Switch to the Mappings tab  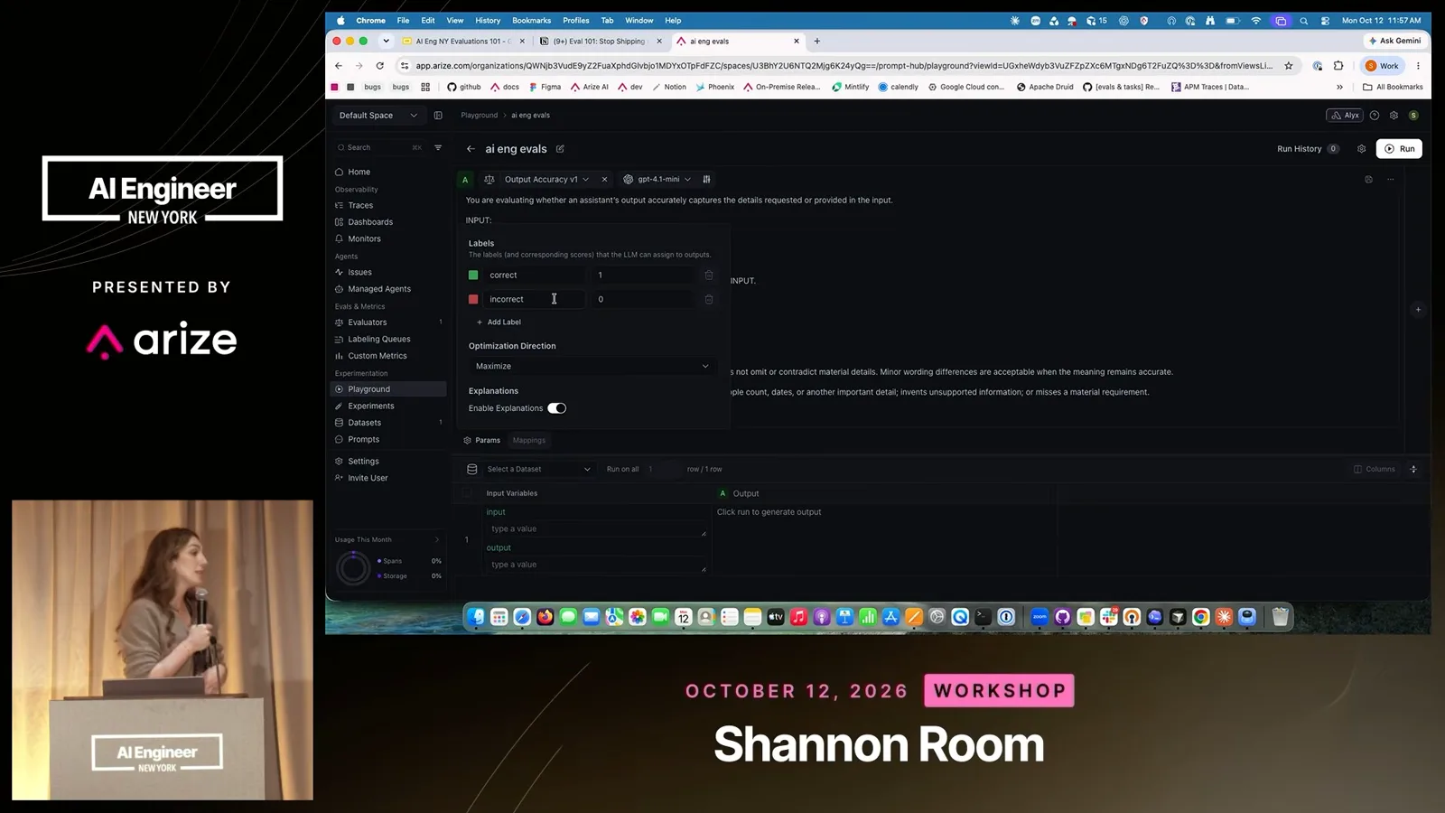(x=529, y=441)
